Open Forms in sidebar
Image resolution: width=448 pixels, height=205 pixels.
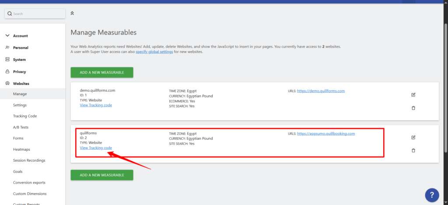tap(18, 138)
